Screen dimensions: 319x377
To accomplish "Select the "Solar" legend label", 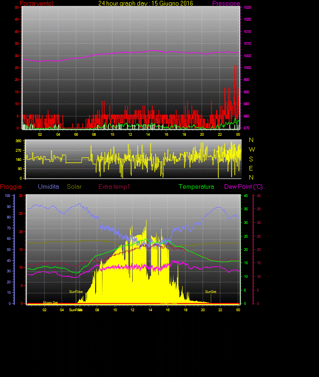I will [75, 187].
